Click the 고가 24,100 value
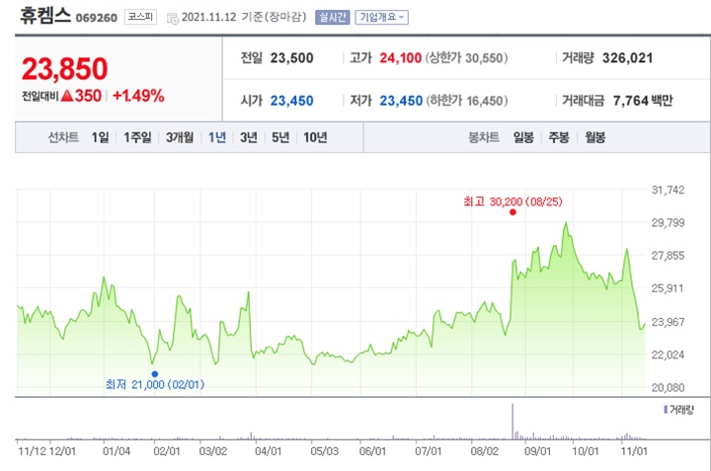The width and height of the screenshot is (711, 471). (400, 58)
